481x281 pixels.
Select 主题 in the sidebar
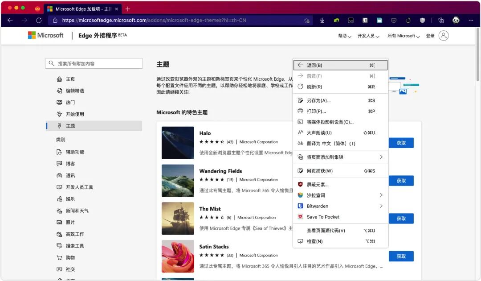coord(94,126)
